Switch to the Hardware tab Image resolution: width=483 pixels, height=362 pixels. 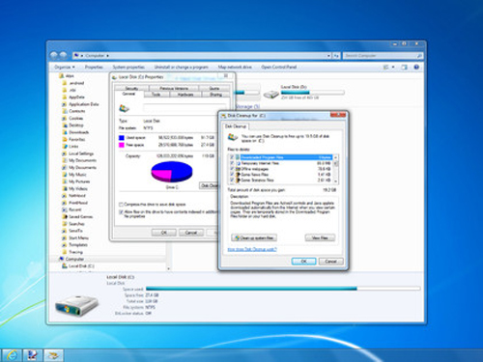185,95
